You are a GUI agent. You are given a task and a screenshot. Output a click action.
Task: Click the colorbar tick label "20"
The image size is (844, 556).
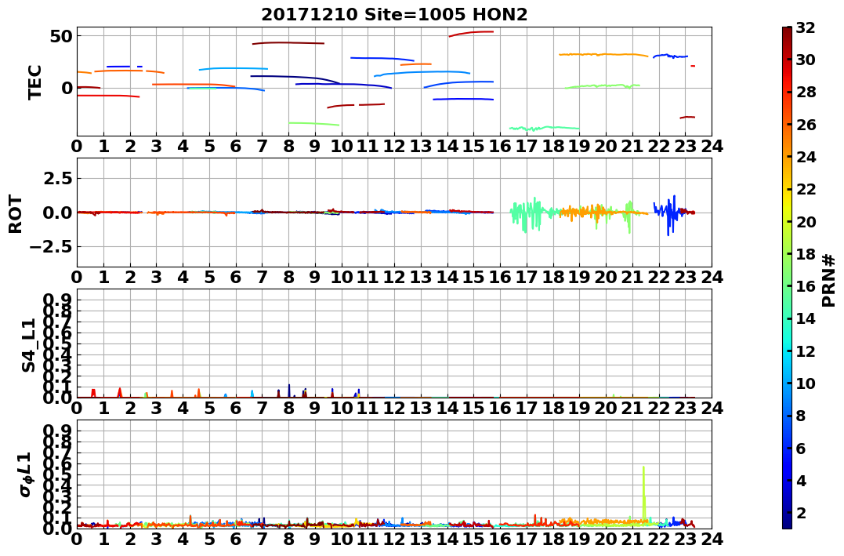pyautogui.click(x=806, y=221)
